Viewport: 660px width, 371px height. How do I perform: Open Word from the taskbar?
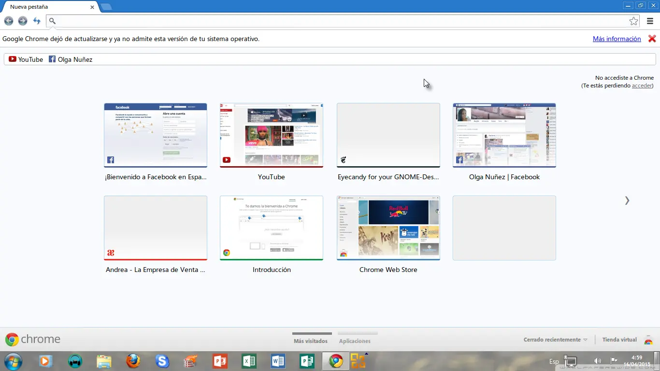tap(278, 361)
